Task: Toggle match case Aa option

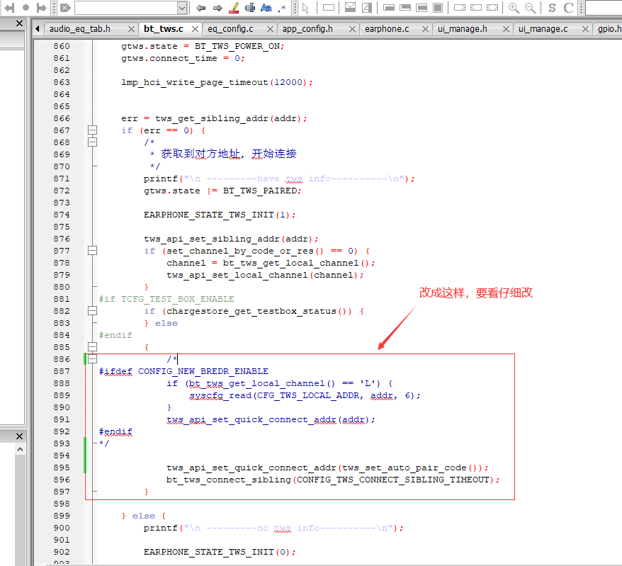Action: tap(266, 8)
